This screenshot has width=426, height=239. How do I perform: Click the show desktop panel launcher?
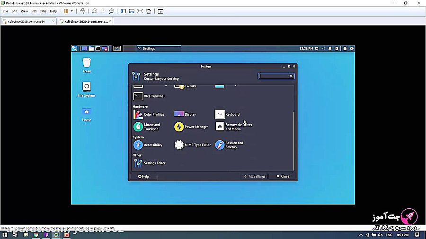[85, 49]
